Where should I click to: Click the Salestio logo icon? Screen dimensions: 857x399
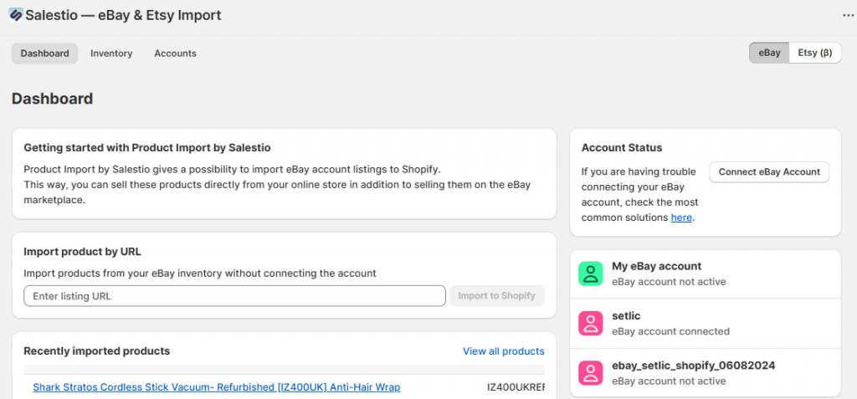point(15,15)
